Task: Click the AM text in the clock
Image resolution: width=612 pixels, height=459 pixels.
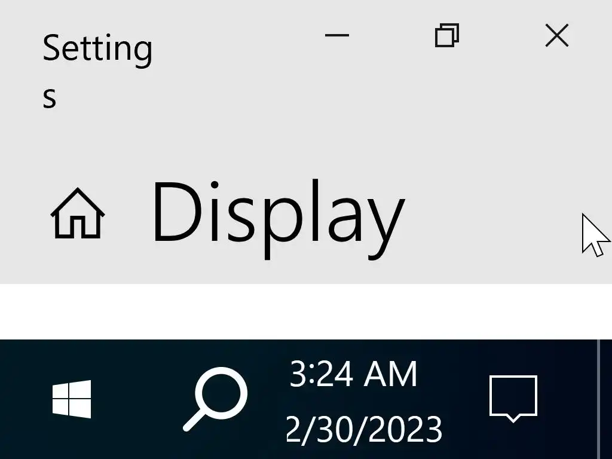Action: point(390,374)
